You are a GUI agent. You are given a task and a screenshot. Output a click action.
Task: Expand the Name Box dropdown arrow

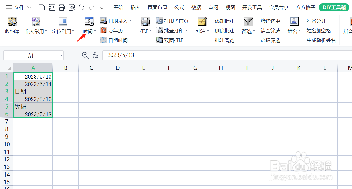(61, 56)
